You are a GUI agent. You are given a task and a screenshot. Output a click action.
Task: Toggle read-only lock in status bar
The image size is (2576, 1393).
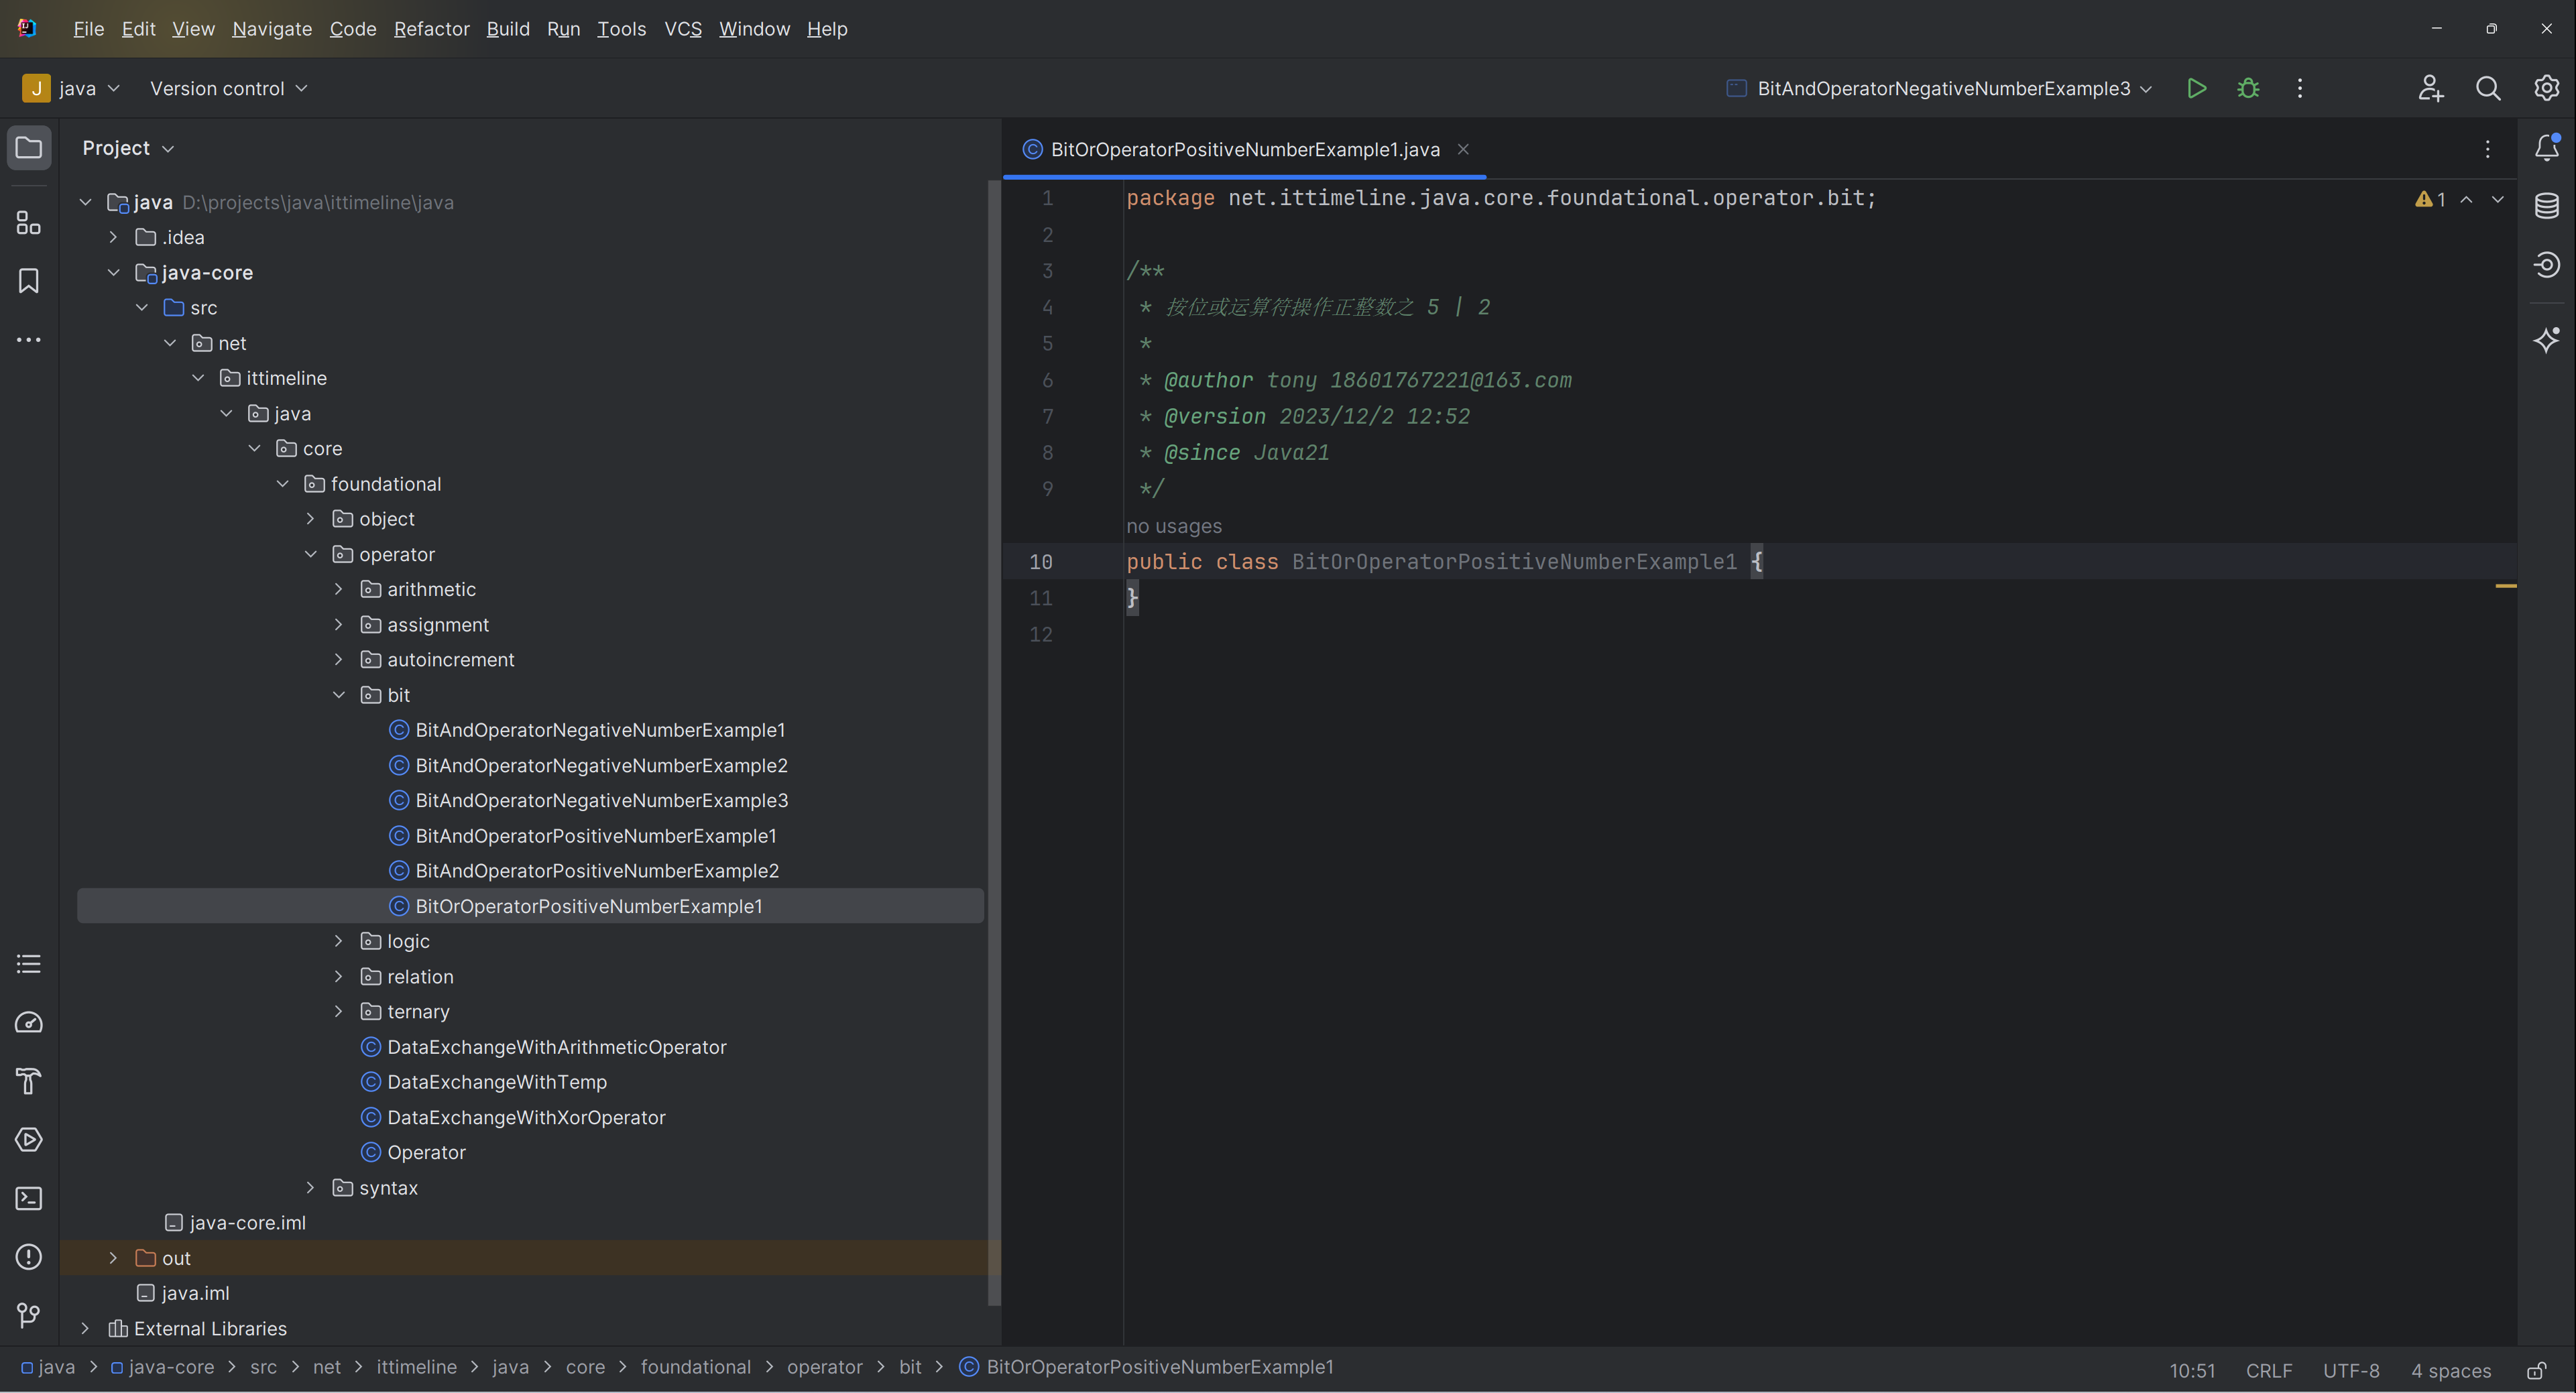tap(2537, 1370)
